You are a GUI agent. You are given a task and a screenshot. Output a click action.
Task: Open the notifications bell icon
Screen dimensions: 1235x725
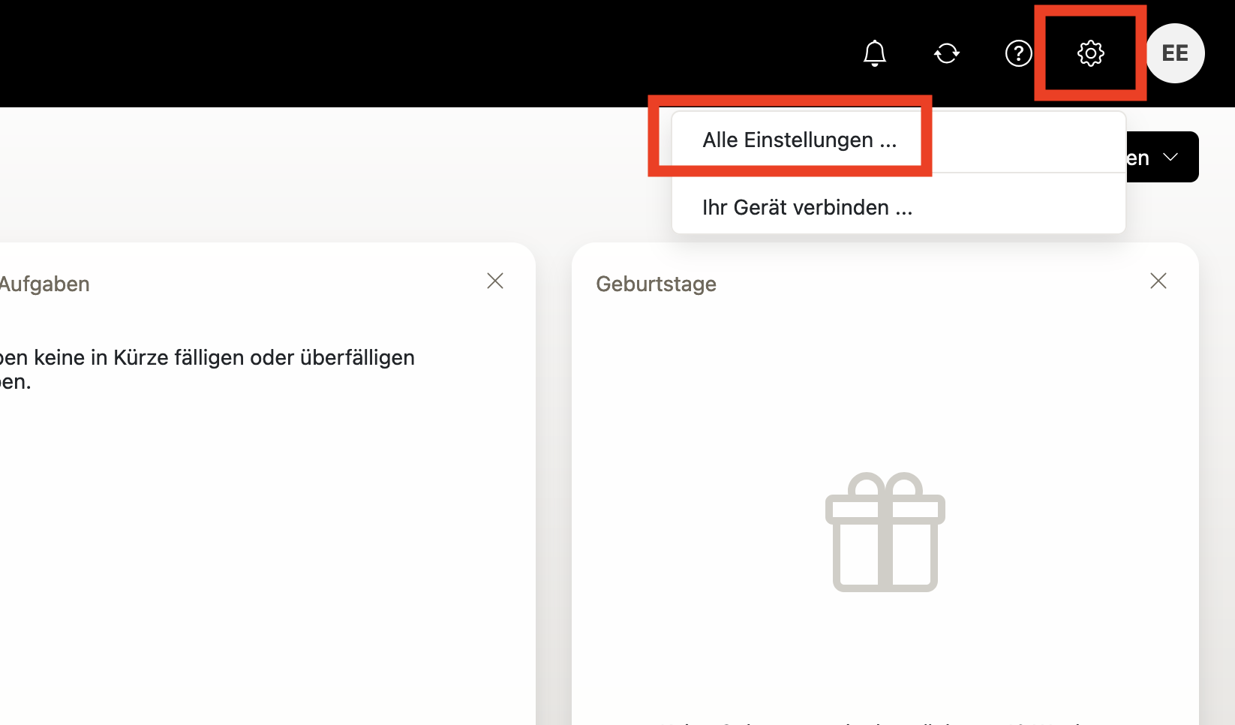875,53
